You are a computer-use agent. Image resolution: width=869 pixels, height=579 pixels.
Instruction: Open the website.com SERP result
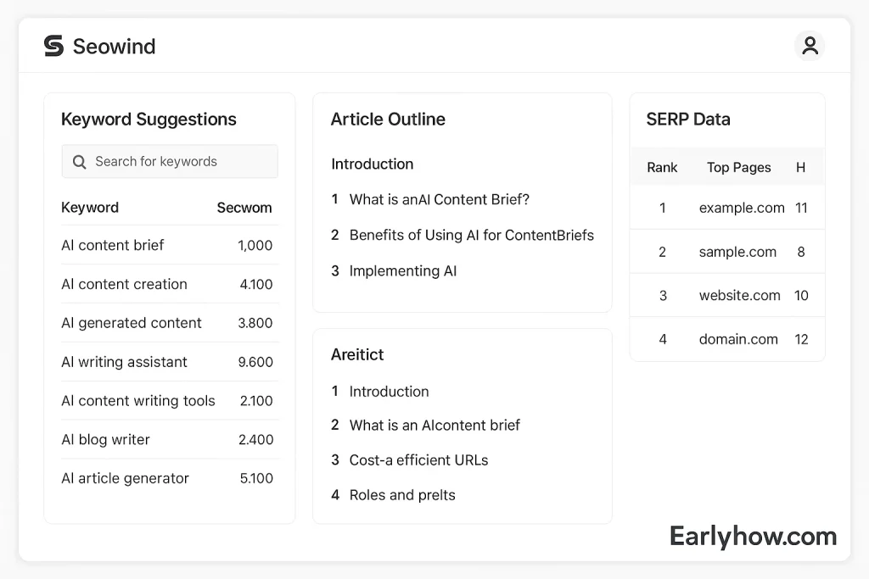739,296
